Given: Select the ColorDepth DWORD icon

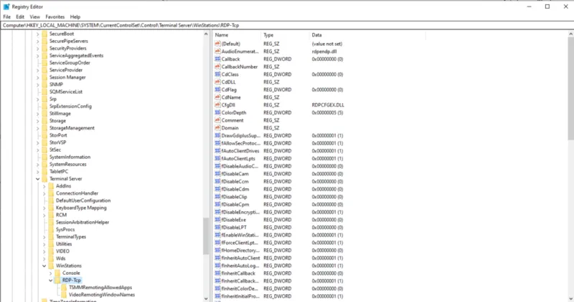Looking at the screenshot, I should (x=217, y=113).
